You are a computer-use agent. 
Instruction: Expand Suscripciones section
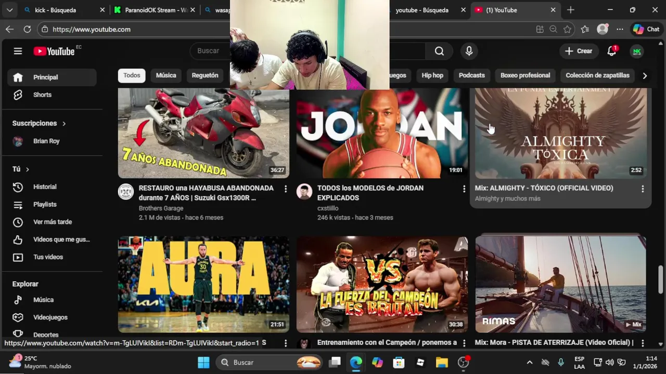39,123
